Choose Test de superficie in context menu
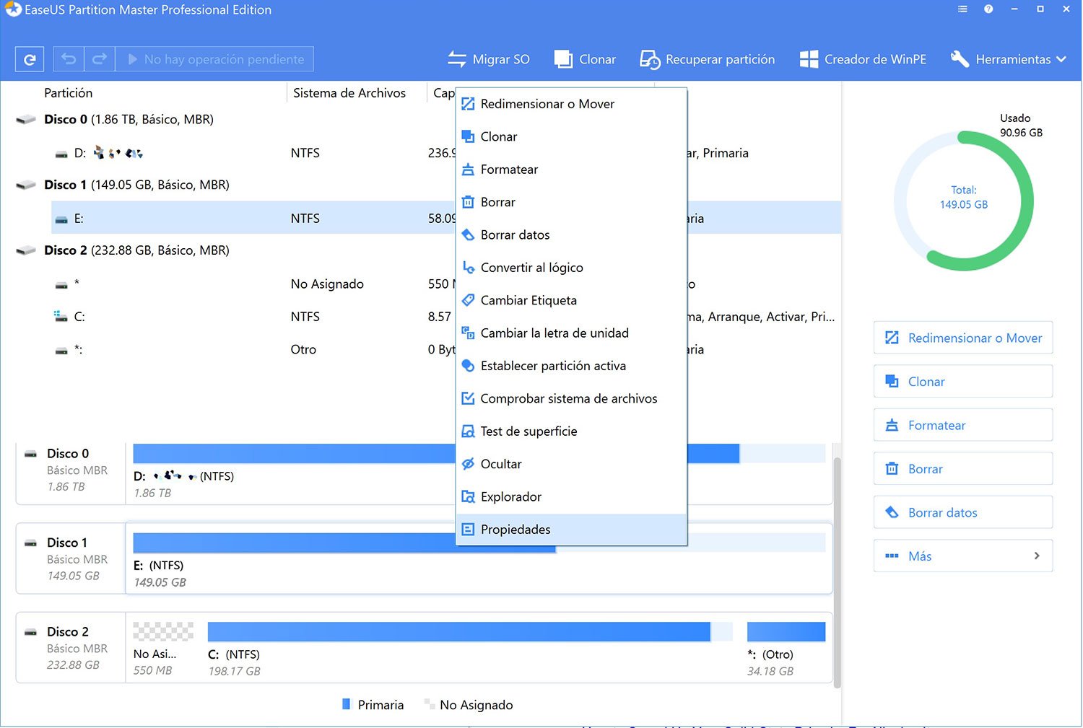Screen dimensions: 1083x728 (x=529, y=431)
